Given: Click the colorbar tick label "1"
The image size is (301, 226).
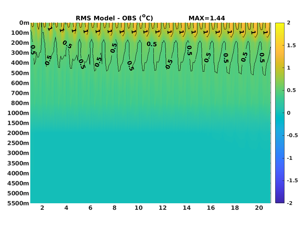Looking at the screenshot, I should coord(289,68).
